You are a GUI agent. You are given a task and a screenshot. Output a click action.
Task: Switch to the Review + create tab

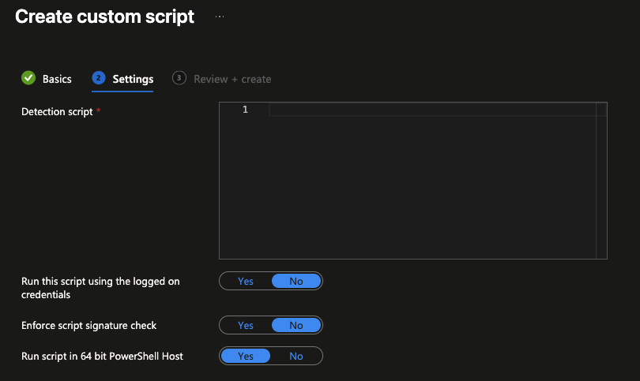pyautogui.click(x=232, y=79)
